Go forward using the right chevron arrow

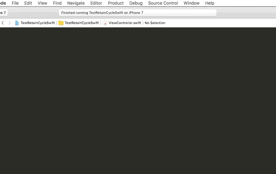click(x=10, y=23)
